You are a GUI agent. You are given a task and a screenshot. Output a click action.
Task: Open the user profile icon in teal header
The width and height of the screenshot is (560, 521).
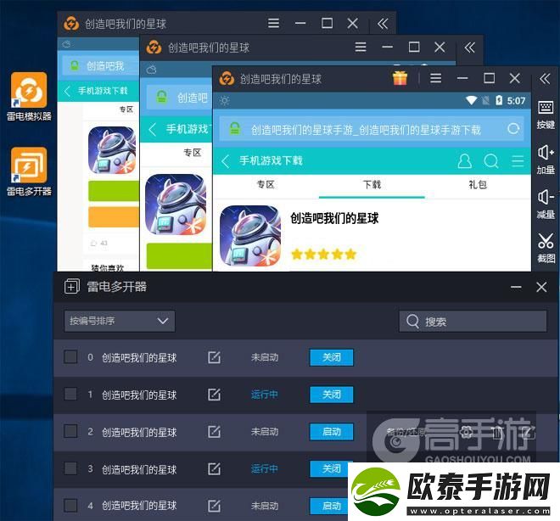coord(464,161)
